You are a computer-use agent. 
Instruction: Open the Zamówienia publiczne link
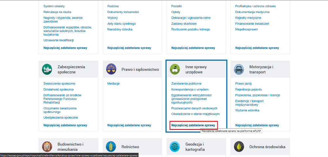click(x=186, y=84)
